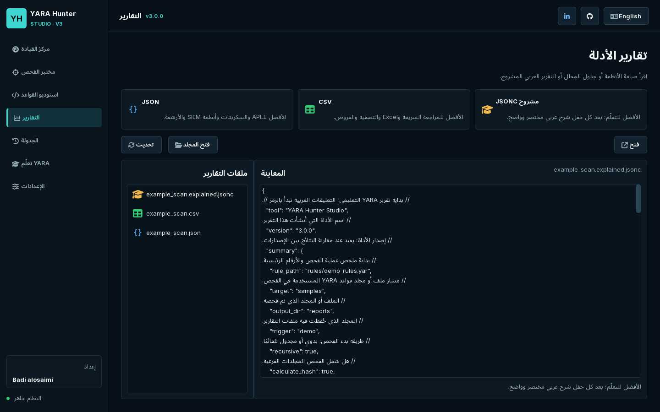660x412 pixels.
Task: Click the chart icon beside التقارير
Action: point(17,118)
